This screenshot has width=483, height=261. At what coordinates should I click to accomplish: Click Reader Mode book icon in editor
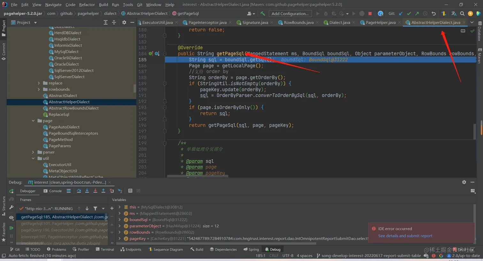[x=463, y=31]
